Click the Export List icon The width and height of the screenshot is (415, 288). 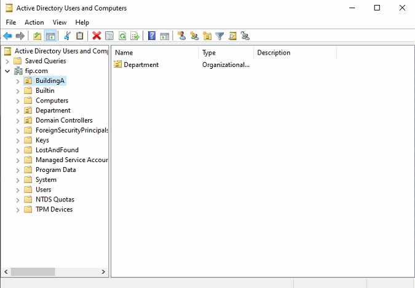click(135, 36)
